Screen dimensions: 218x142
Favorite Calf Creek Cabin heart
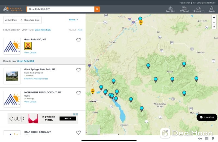pos(78,132)
